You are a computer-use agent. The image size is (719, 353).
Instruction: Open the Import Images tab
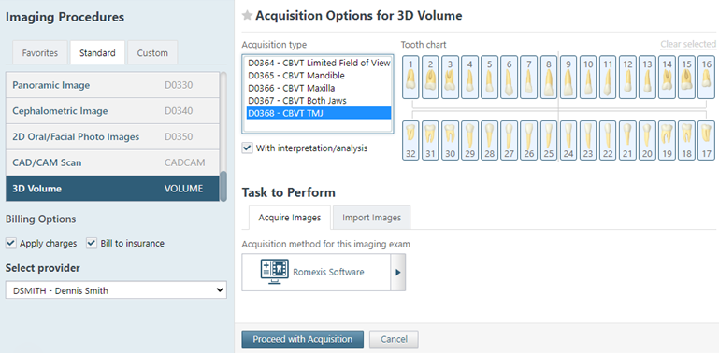[x=371, y=218]
